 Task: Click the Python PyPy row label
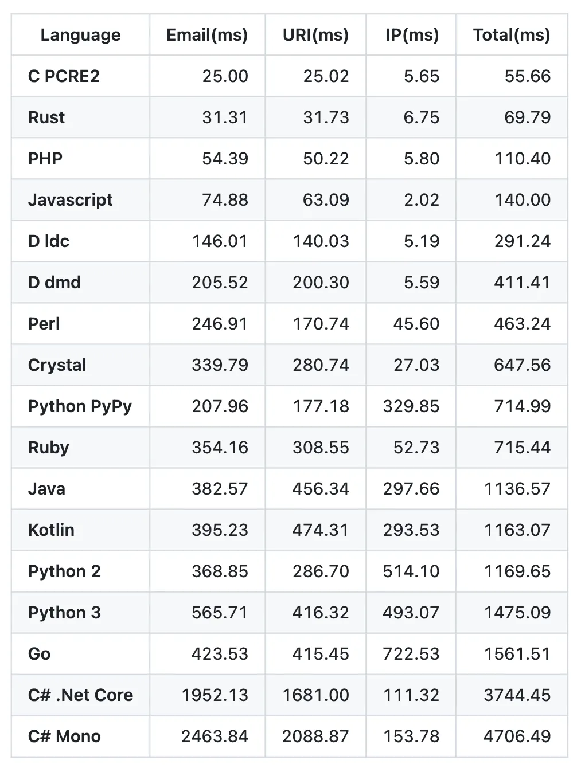pos(80,406)
